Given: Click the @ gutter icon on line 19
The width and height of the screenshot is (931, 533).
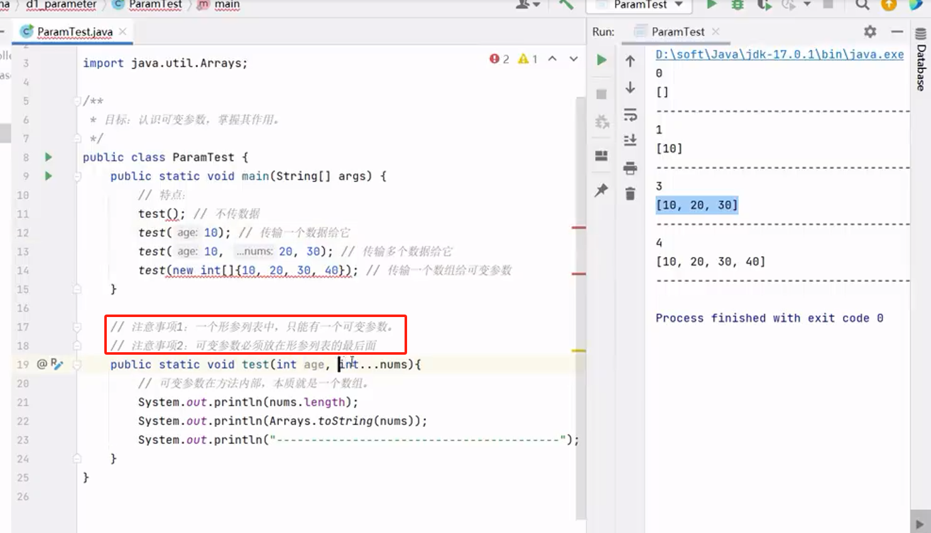Looking at the screenshot, I should 42,364.
